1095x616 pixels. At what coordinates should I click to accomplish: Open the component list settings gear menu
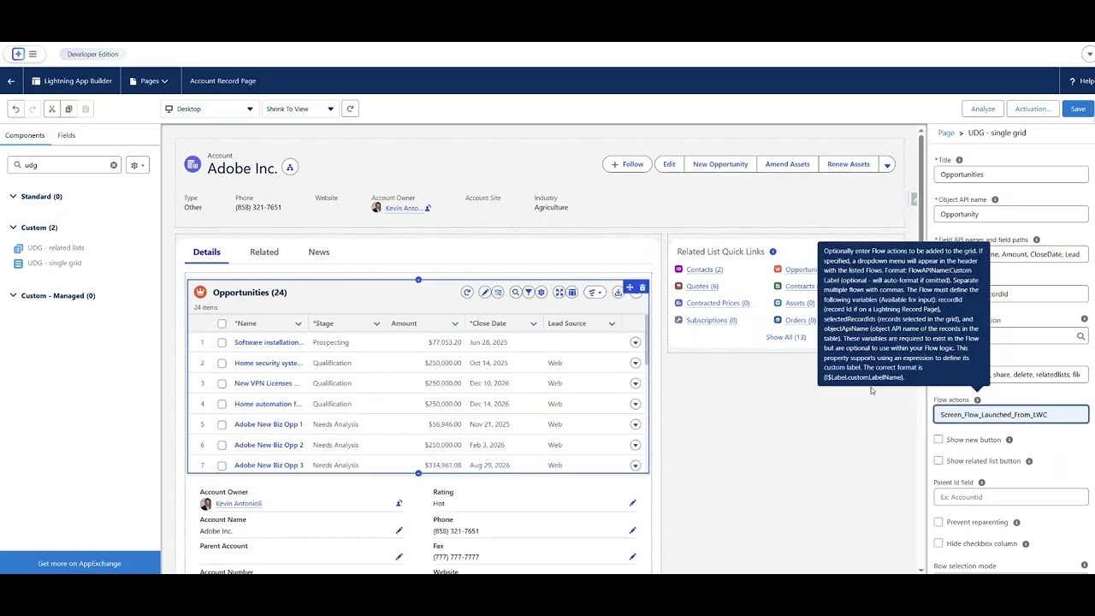point(137,165)
